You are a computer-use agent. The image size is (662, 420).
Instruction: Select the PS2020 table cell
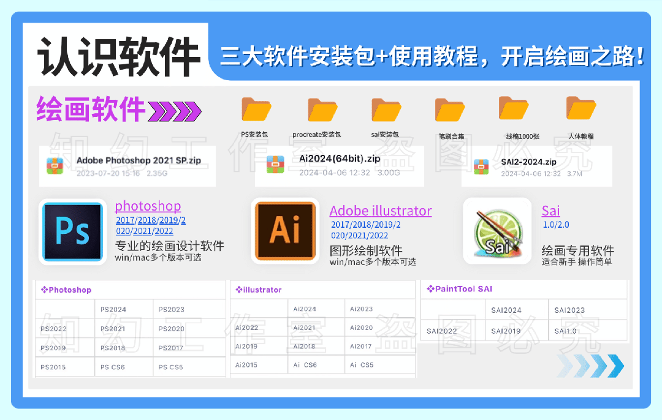189,329
